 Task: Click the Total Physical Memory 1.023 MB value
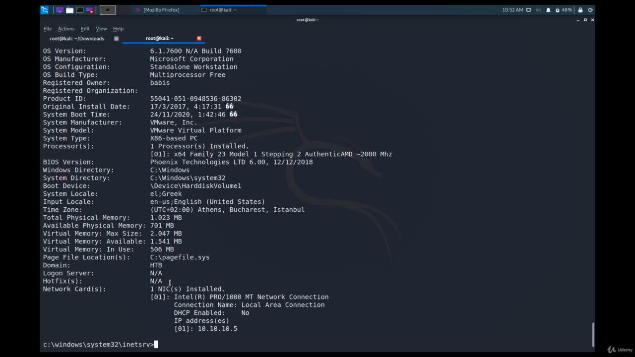pos(166,218)
